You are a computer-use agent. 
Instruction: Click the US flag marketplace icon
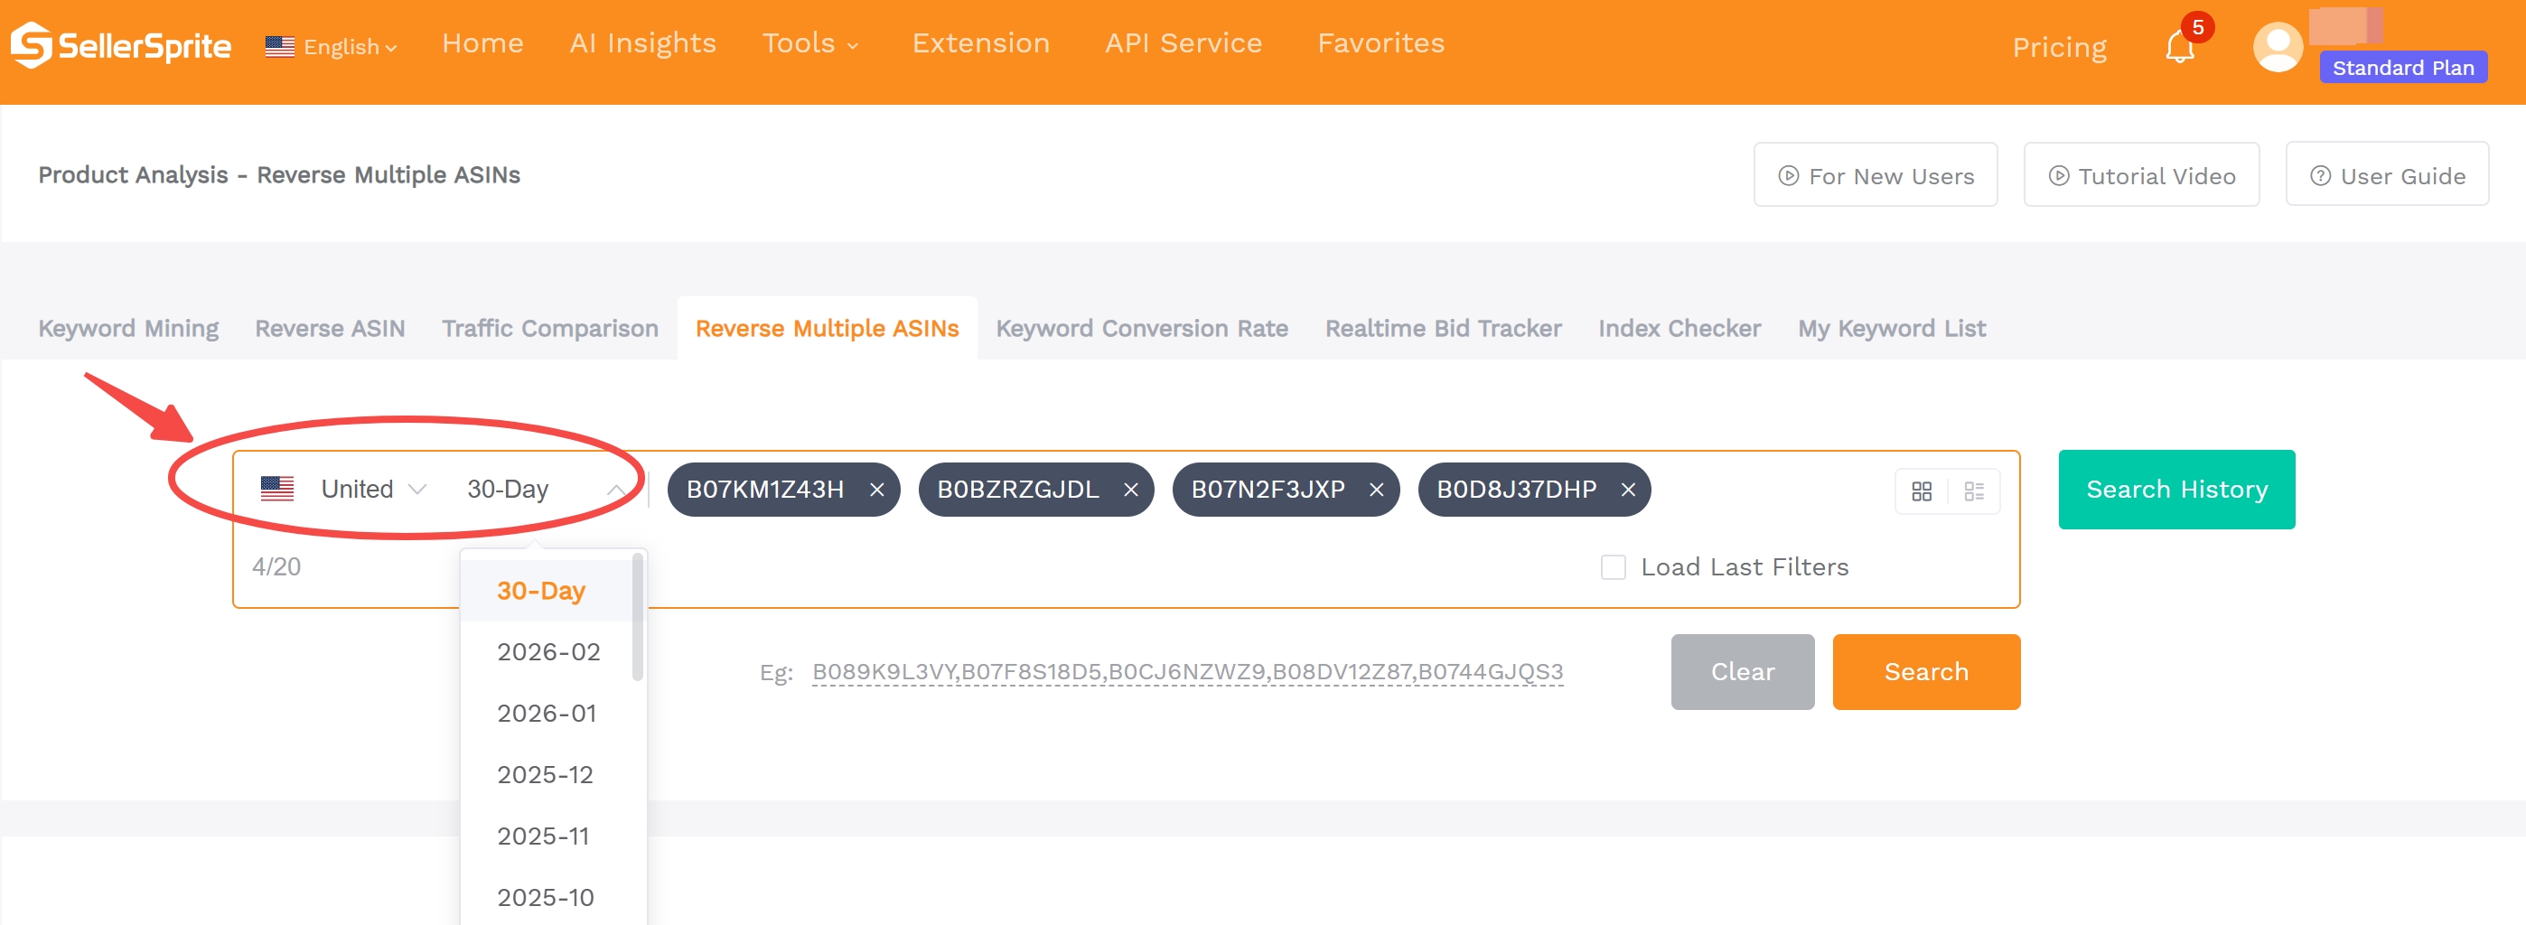click(x=277, y=488)
